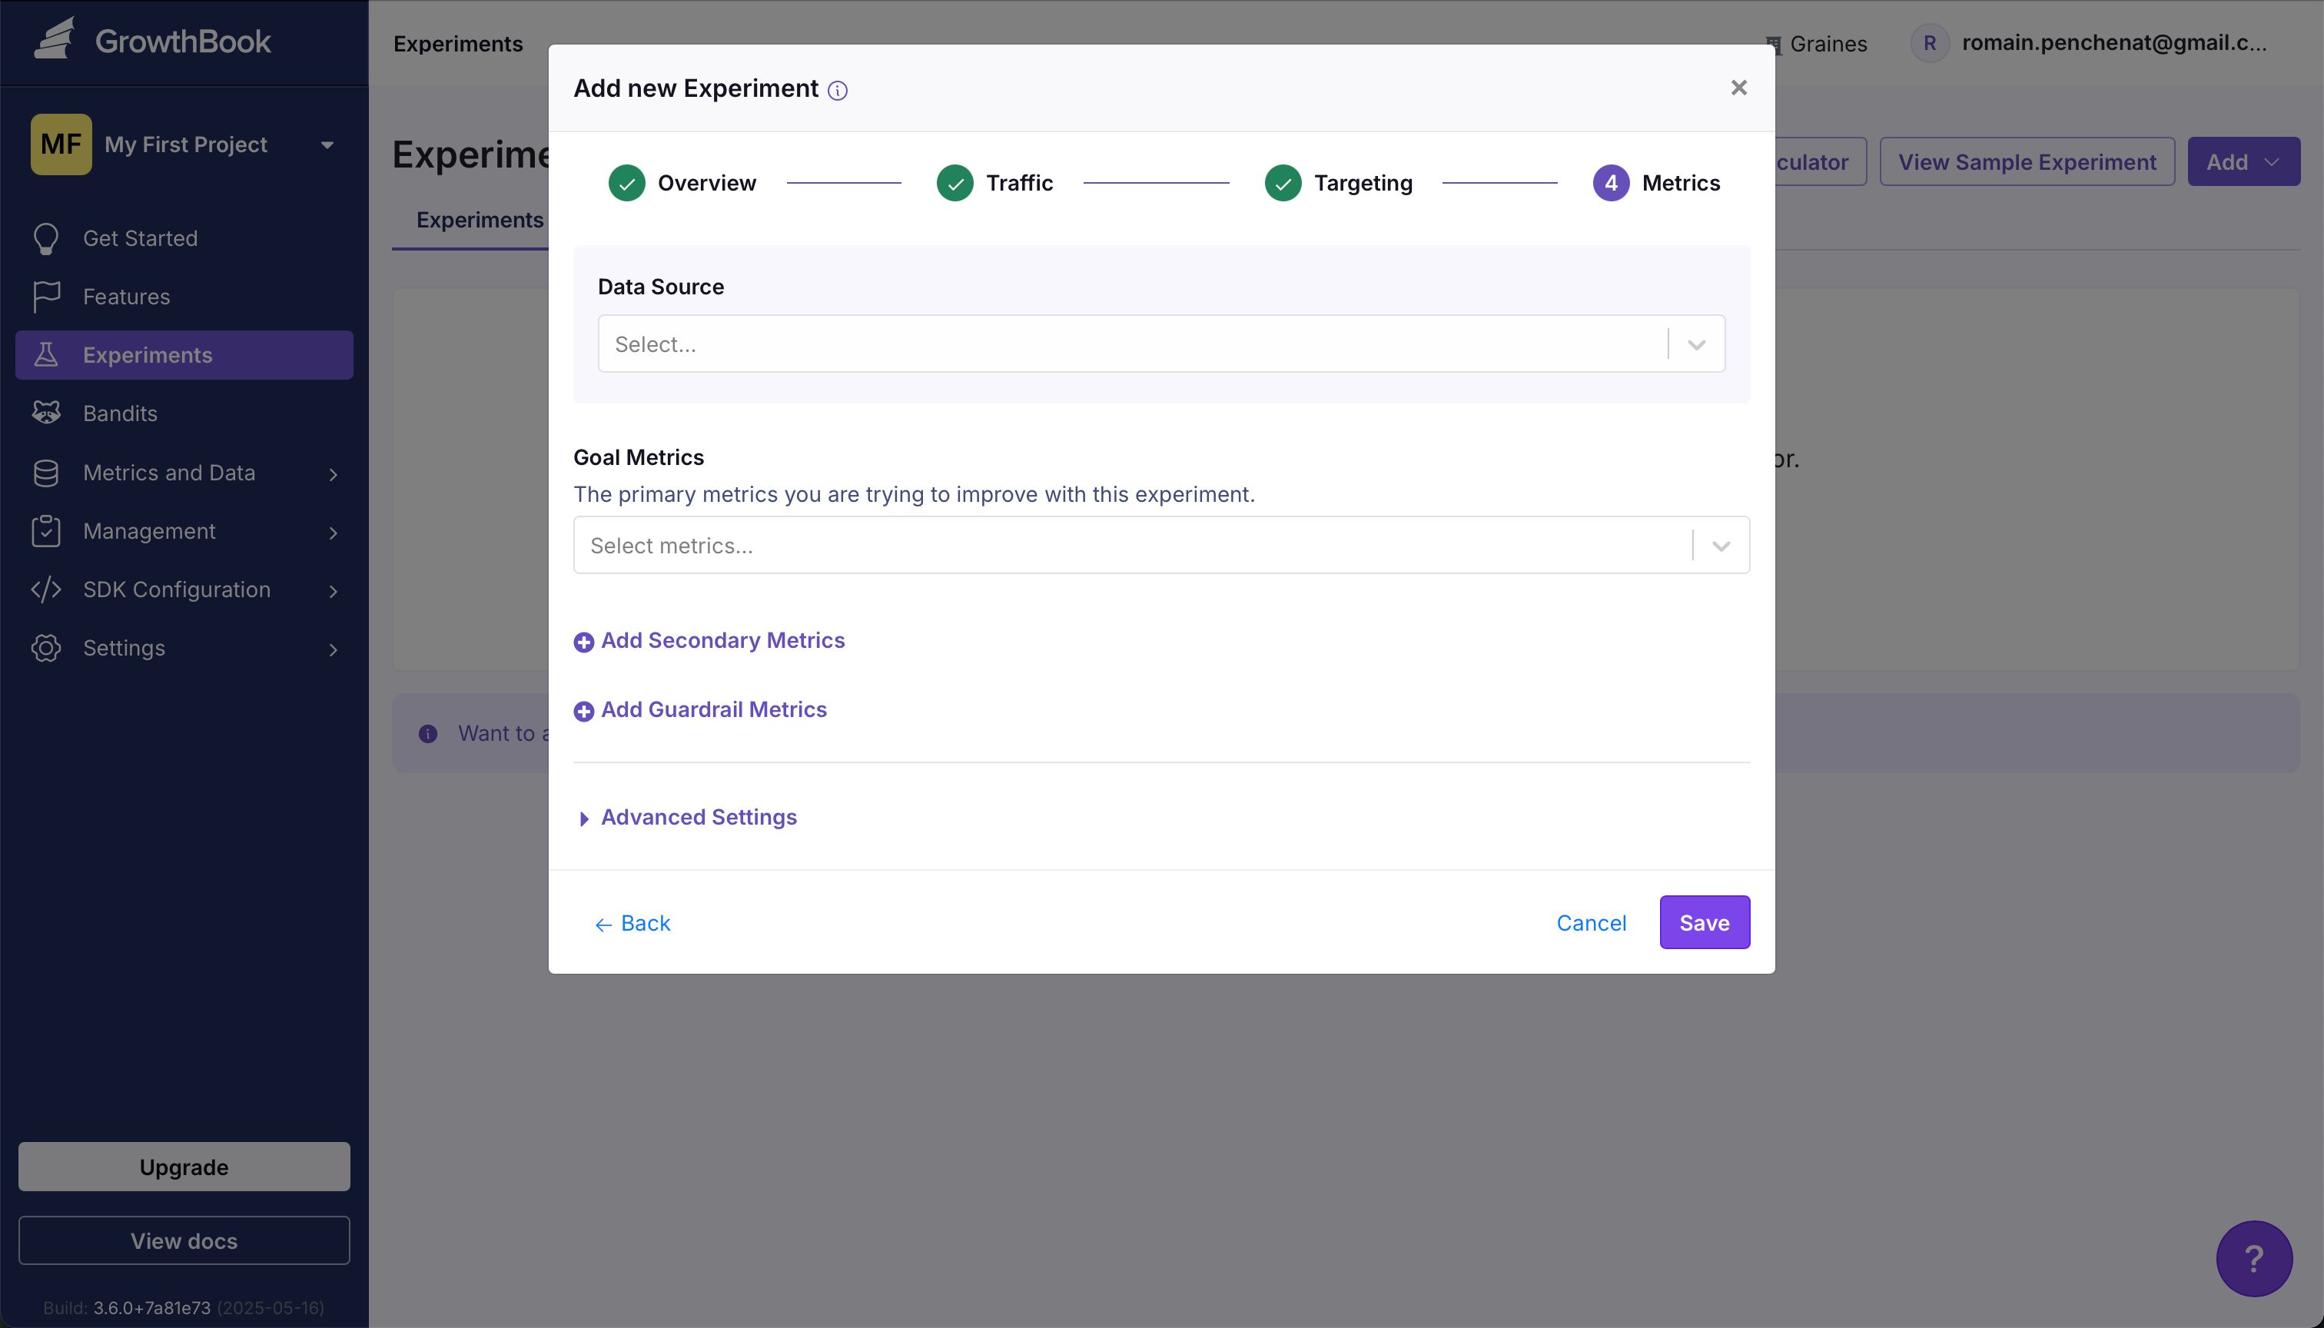This screenshot has height=1328, width=2324.
Task: Select Experiments in sidebar
Action: click(184, 355)
